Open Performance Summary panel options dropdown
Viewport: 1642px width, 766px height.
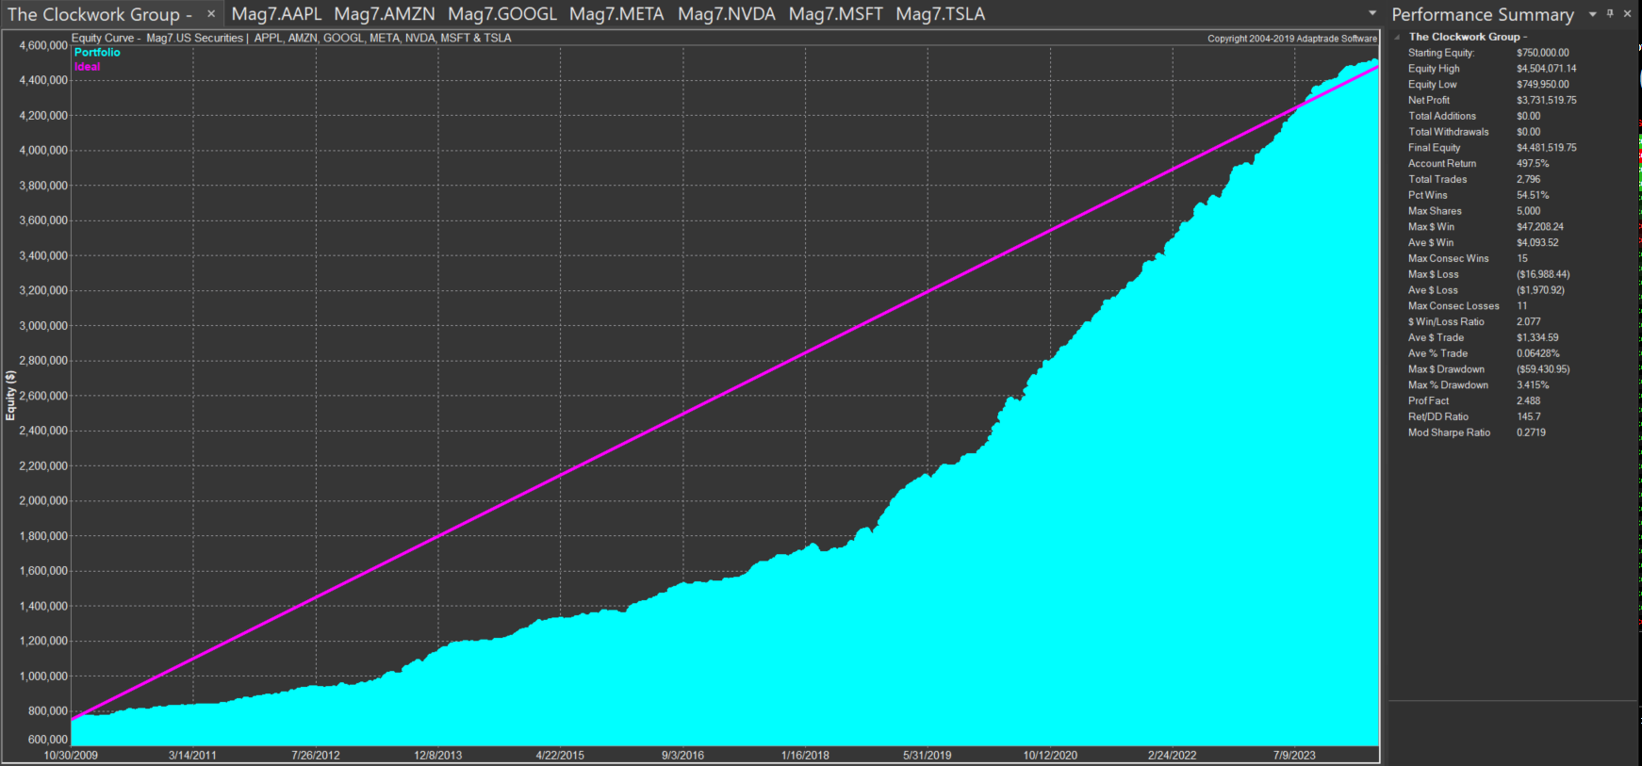[x=1593, y=14]
